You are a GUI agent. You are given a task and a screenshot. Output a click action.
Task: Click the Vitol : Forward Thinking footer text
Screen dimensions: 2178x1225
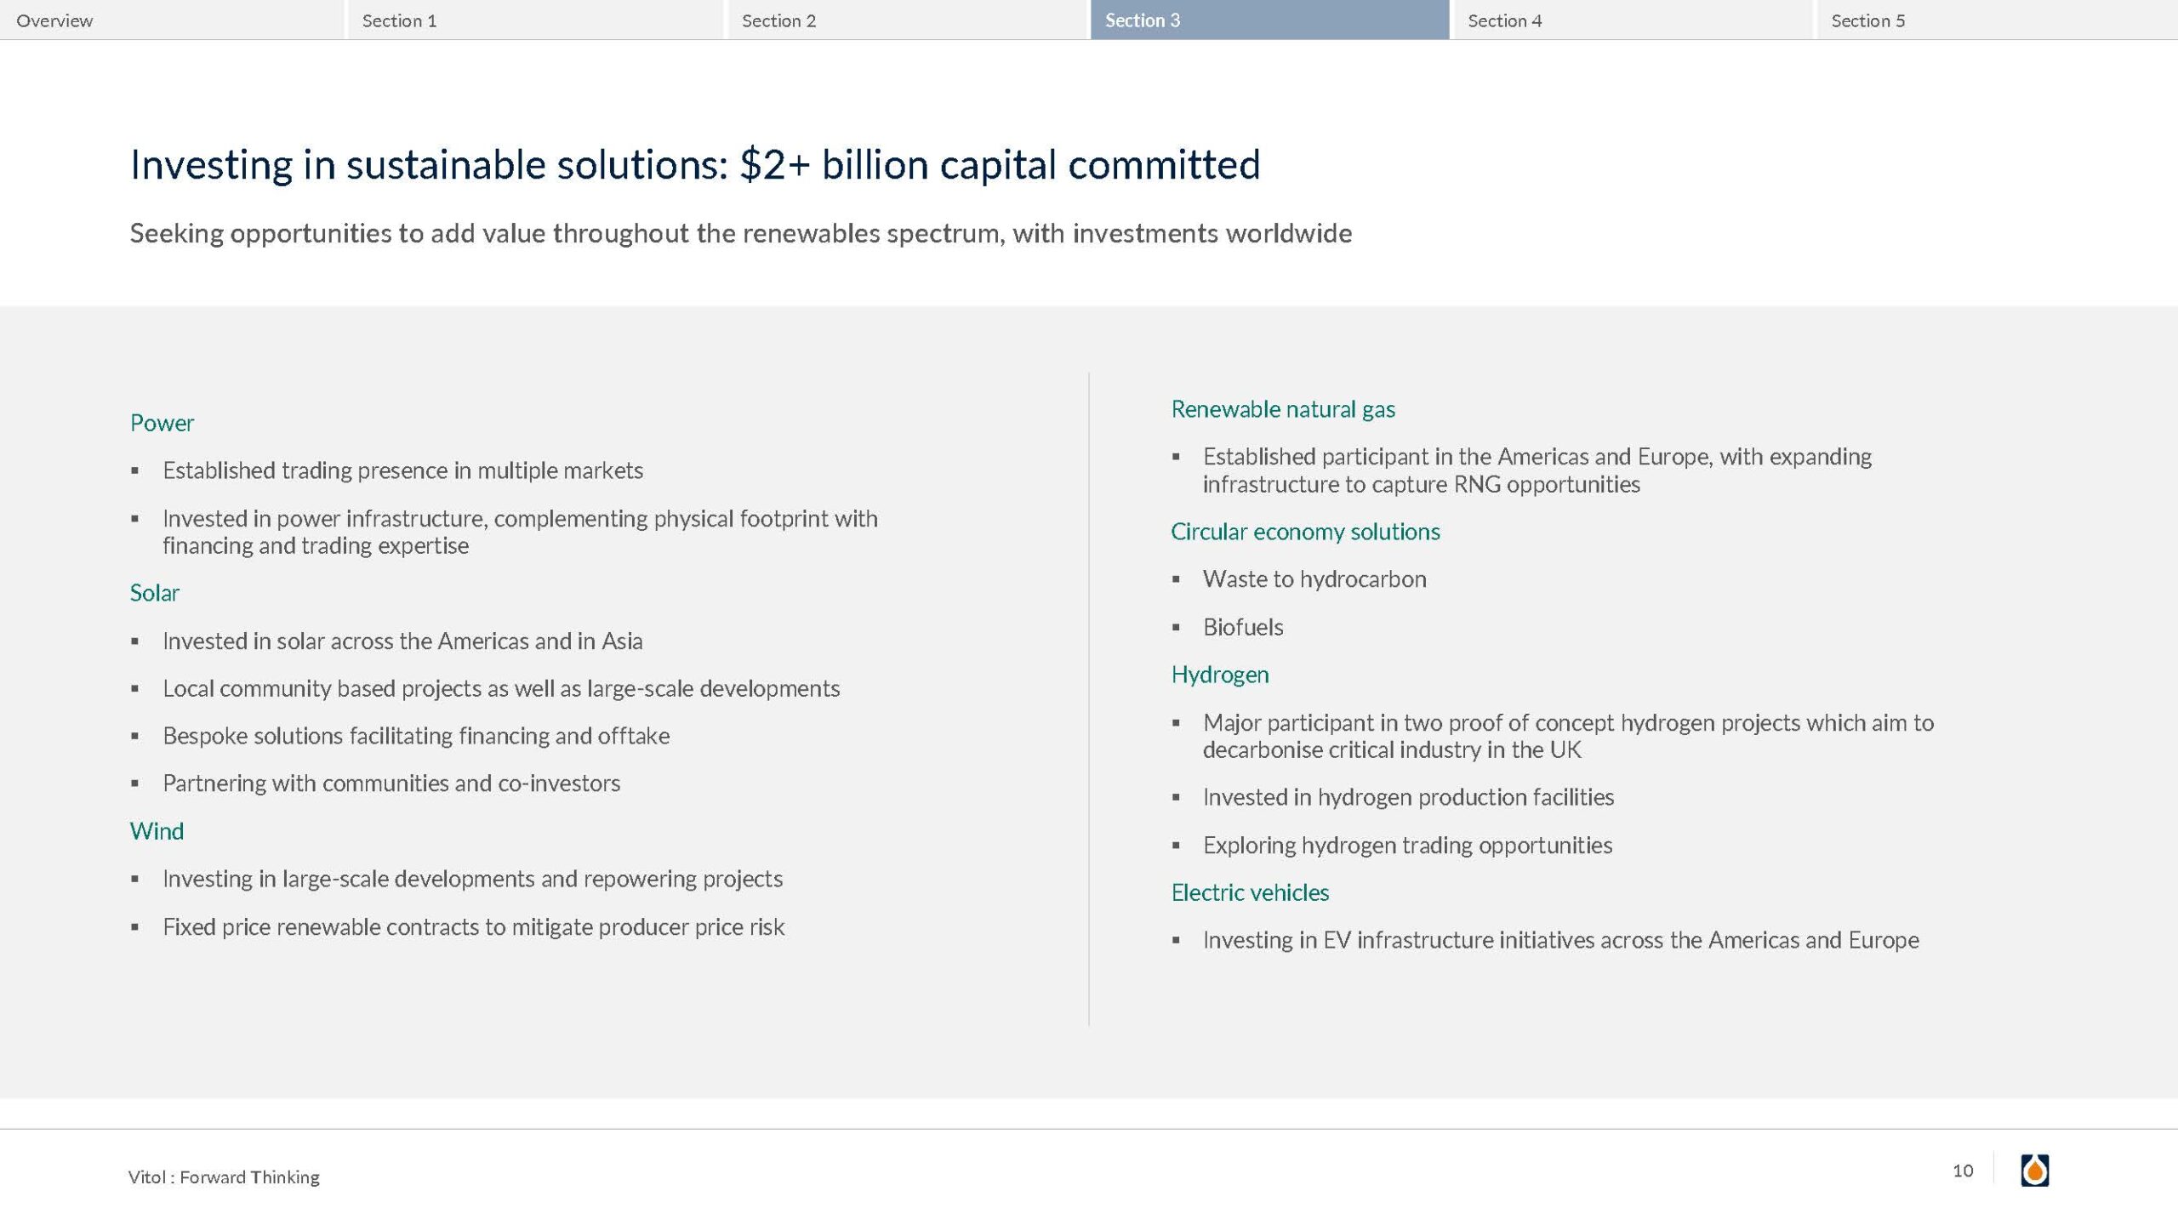(x=224, y=1177)
